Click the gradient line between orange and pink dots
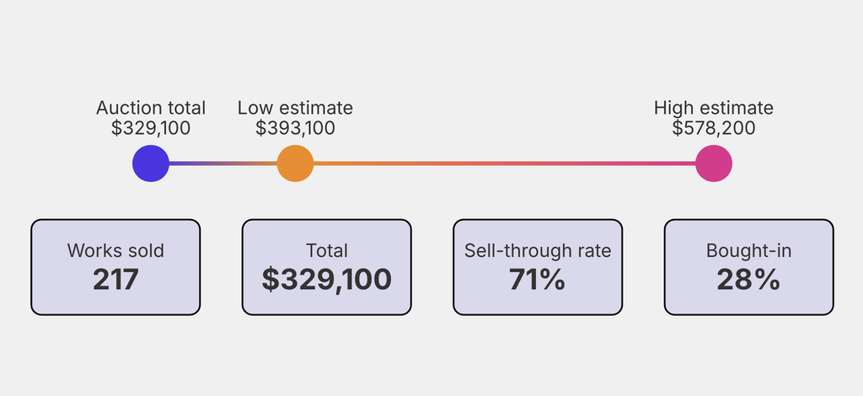 pos(504,163)
